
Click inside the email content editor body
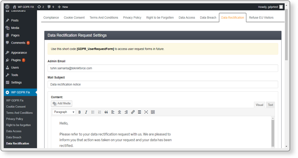point(161,132)
